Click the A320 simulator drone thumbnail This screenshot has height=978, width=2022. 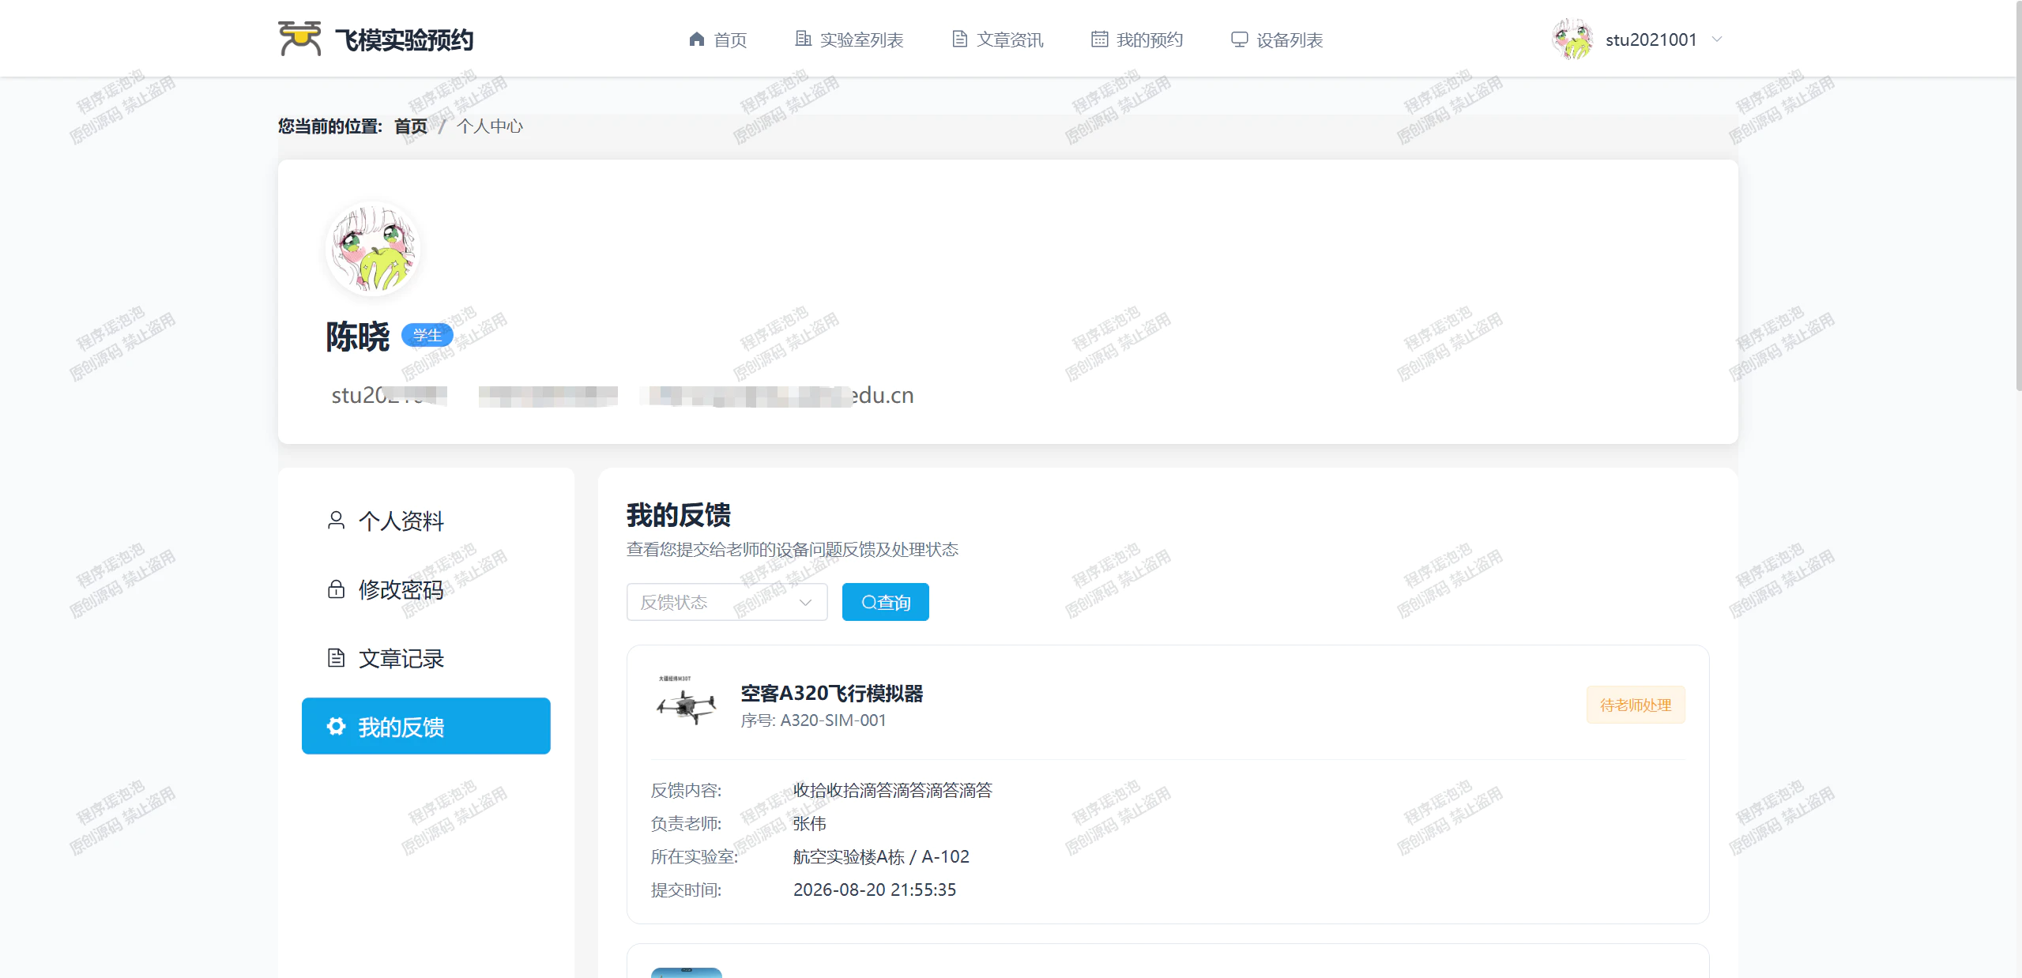tap(686, 702)
